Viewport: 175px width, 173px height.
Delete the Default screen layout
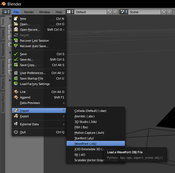click(115, 12)
